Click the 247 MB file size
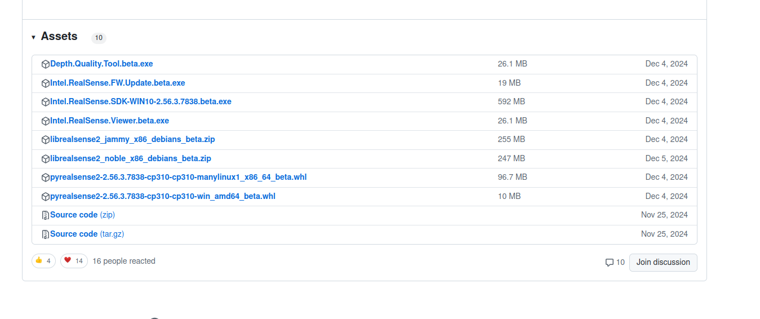This screenshot has height=319, width=760. tap(512, 158)
